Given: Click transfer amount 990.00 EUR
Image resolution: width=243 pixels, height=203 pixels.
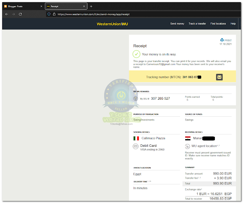Looking at the screenshot, I should [x=222, y=174].
